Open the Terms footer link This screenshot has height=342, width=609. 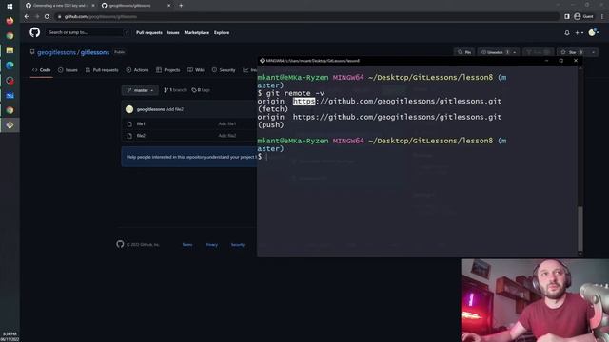tap(187, 245)
